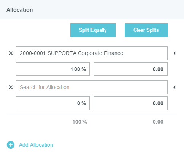
Task: Click the total 100 % summary value
Action: [x=80, y=122]
